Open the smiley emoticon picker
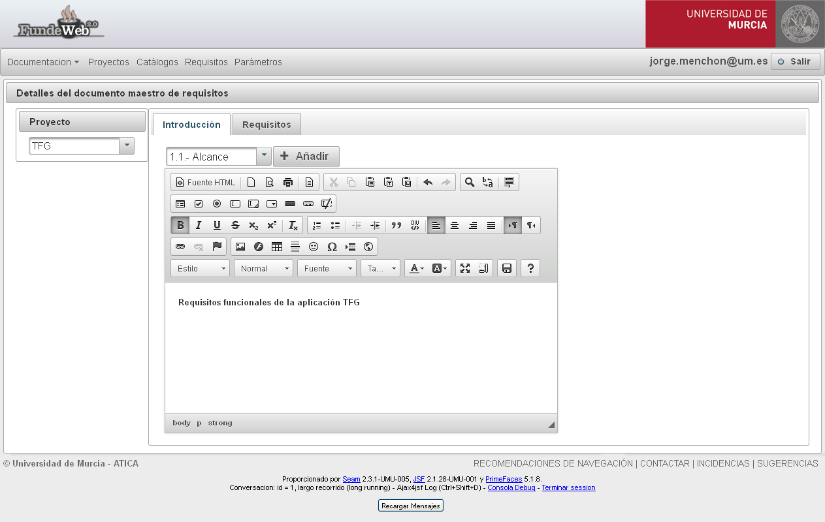 [x=314, y=247]
